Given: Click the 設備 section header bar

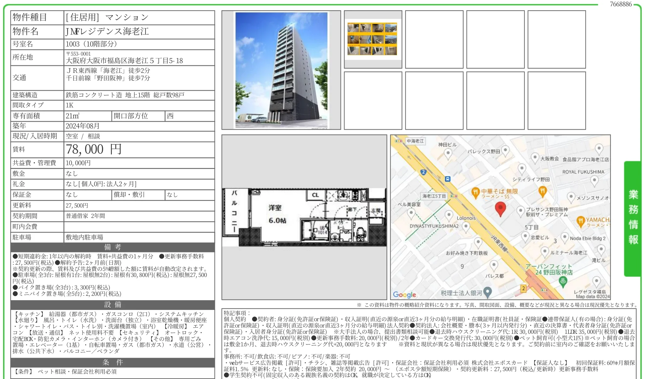Looking at the screenshot, I should [x=112, y=305].
